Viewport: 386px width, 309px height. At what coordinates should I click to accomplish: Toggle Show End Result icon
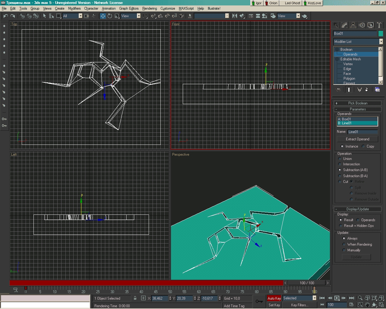[349, 89]
